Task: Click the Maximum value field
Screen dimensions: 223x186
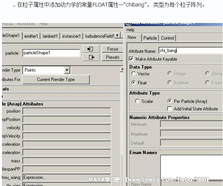Action: click(x=192, y=133)
